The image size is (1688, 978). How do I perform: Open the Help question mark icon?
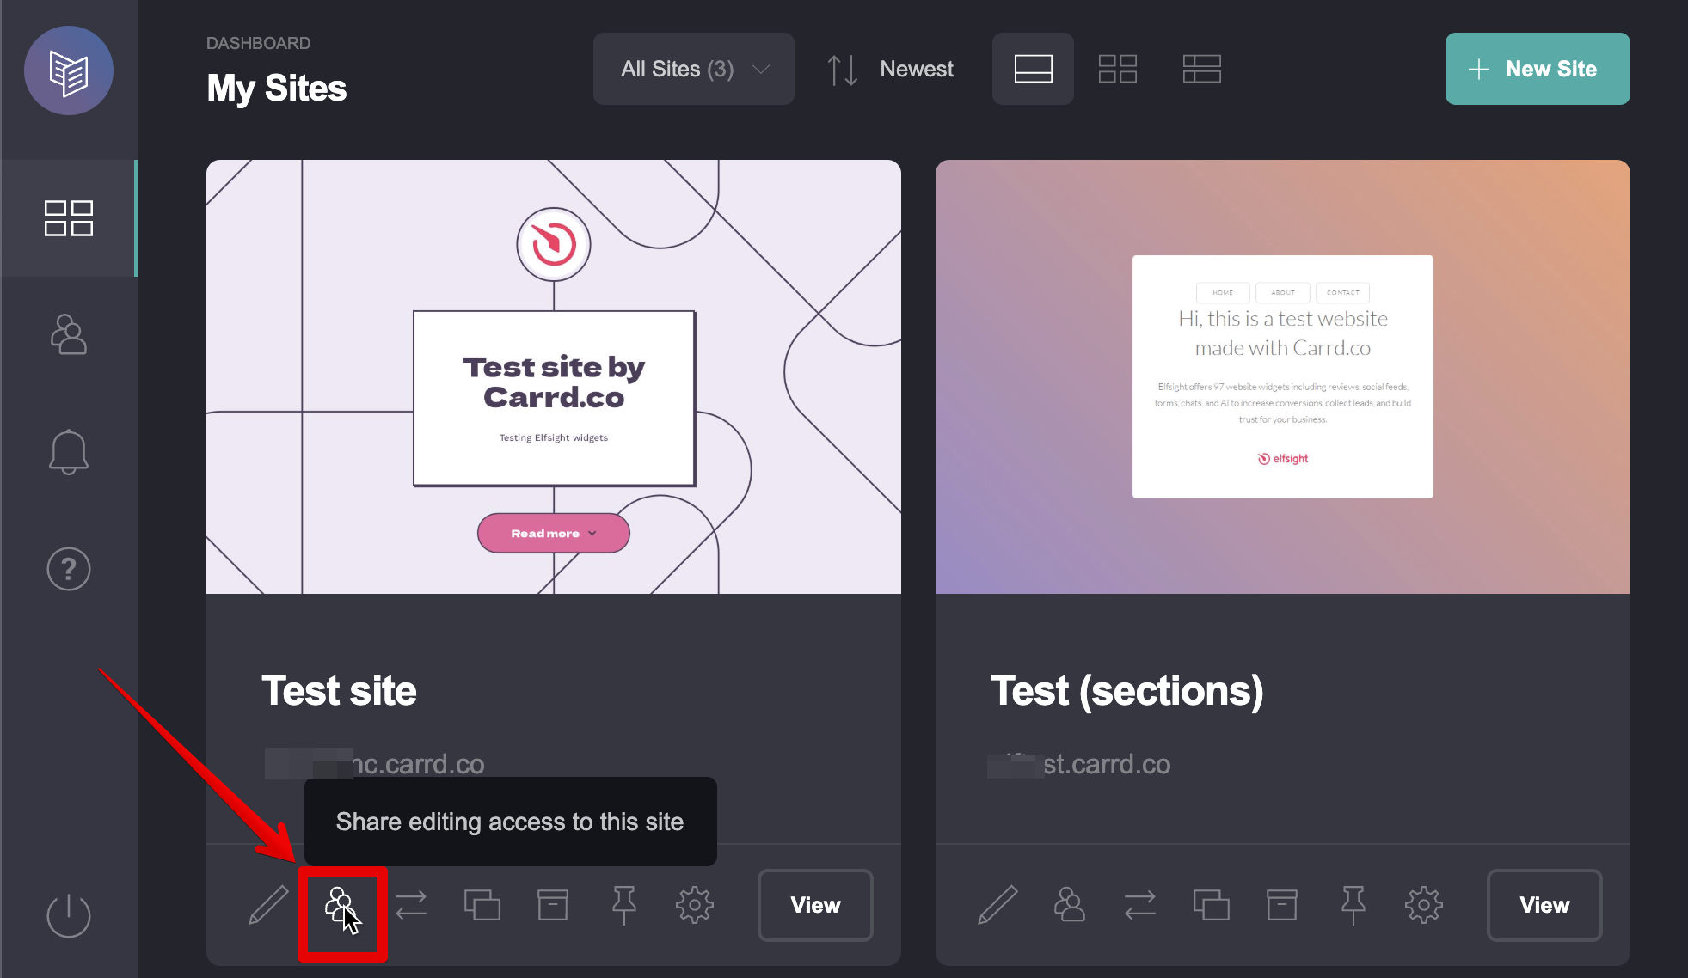[69, 569]
